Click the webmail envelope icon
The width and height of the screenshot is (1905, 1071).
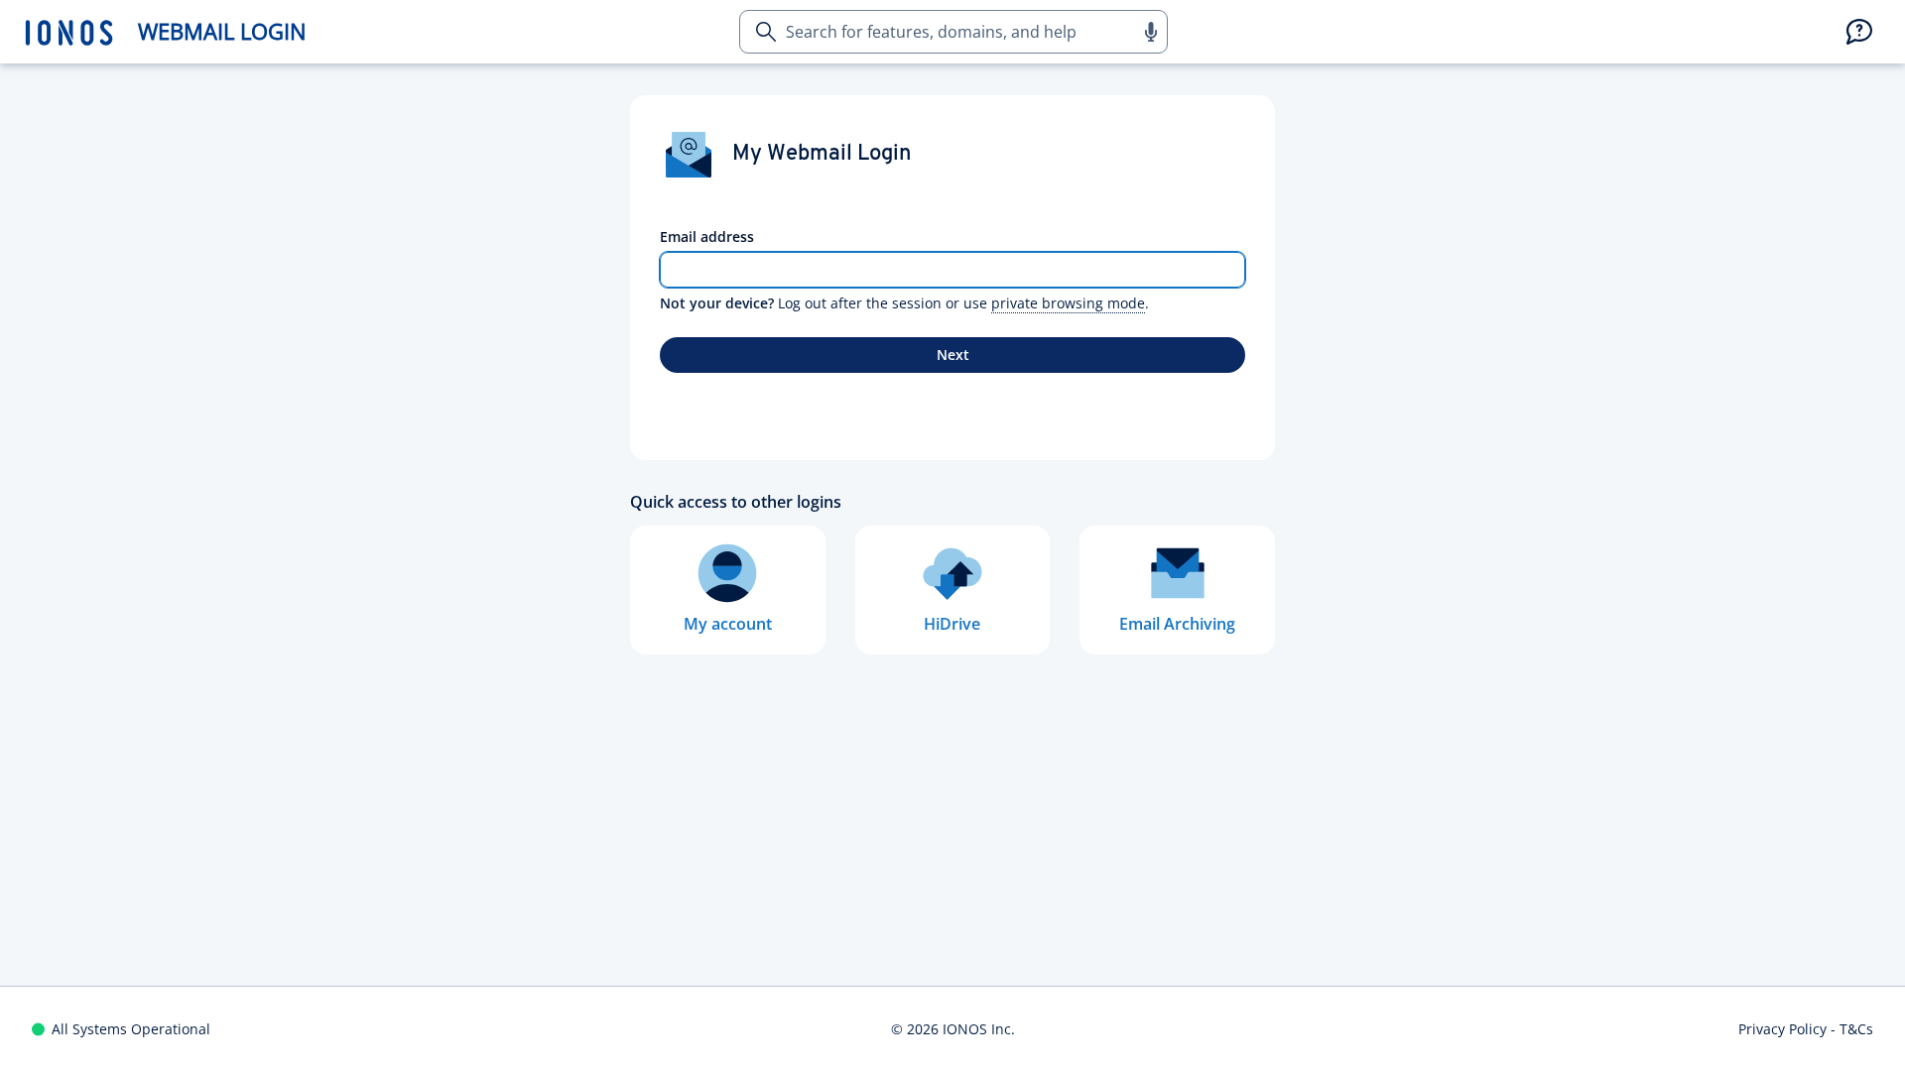click(689, 154)
